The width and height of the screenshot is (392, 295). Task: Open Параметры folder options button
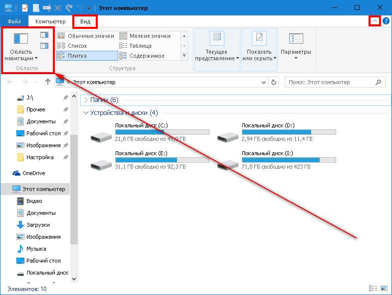pos(296,47)
